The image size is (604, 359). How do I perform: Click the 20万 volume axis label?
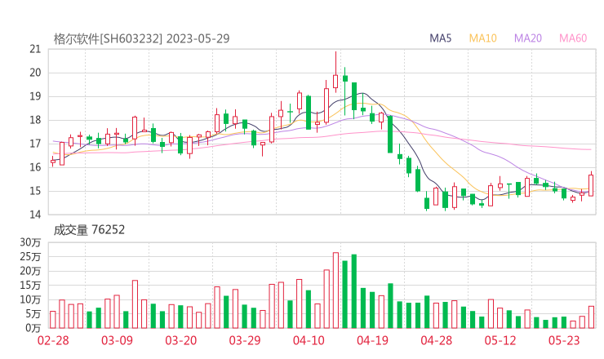(x=30, y=271)
